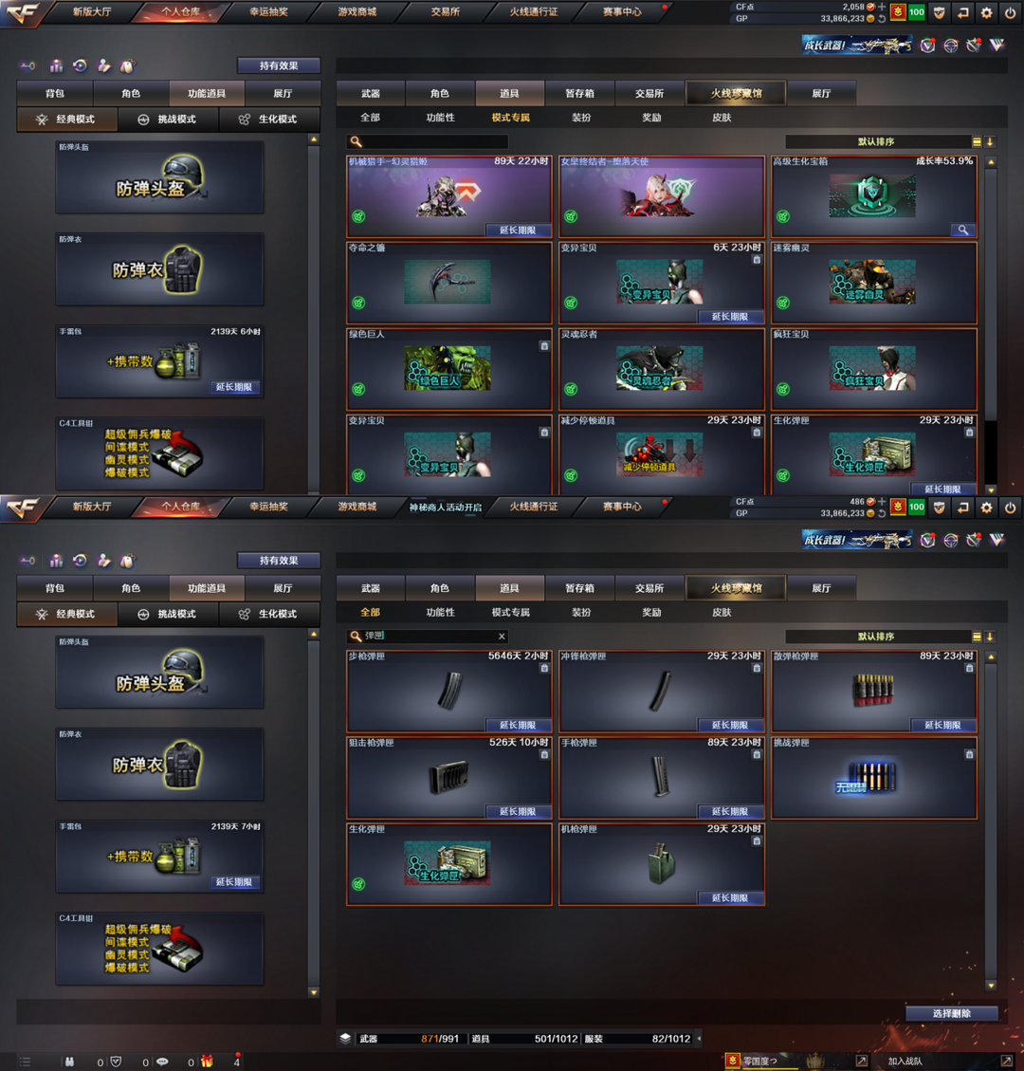Click 延长期限 on the 狙击枪弹匣 card
This screenshot has height=1071, width=1024.
(518, 811)
